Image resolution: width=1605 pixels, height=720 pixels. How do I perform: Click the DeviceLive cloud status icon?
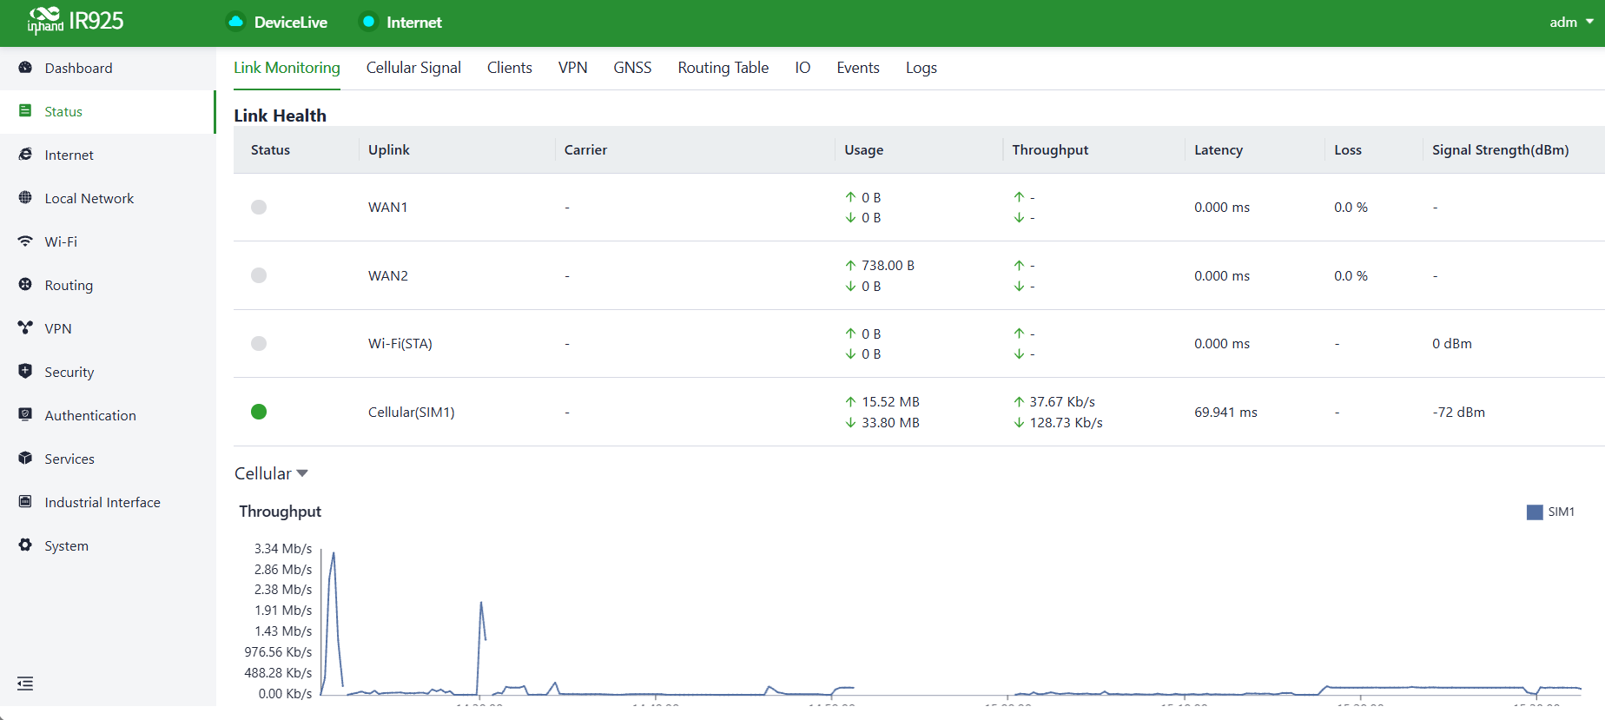pos(235,22)
